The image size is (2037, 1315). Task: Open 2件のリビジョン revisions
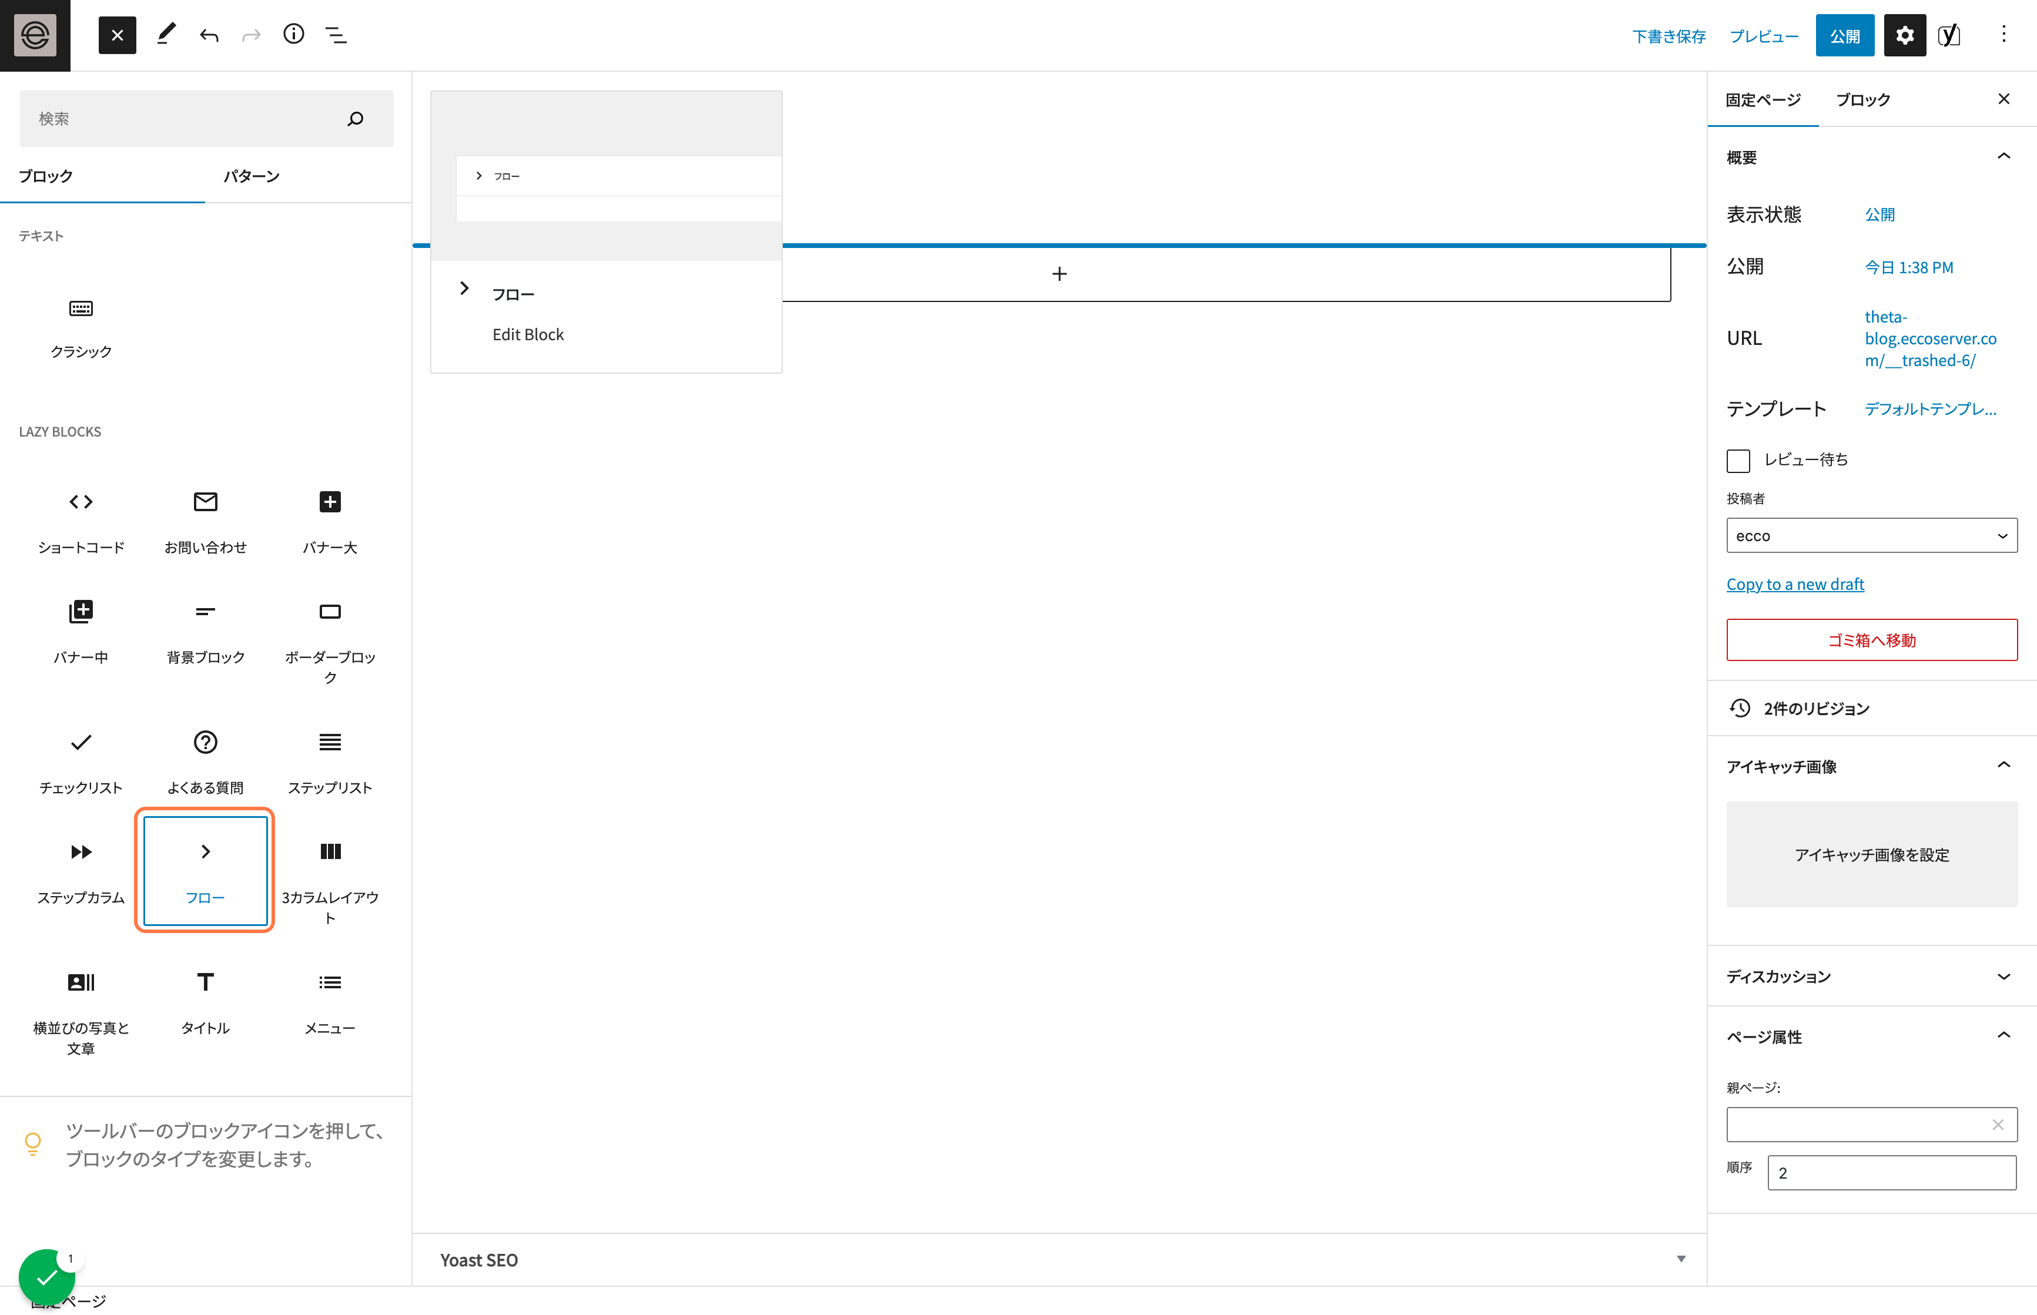(x=1871, y=708)
